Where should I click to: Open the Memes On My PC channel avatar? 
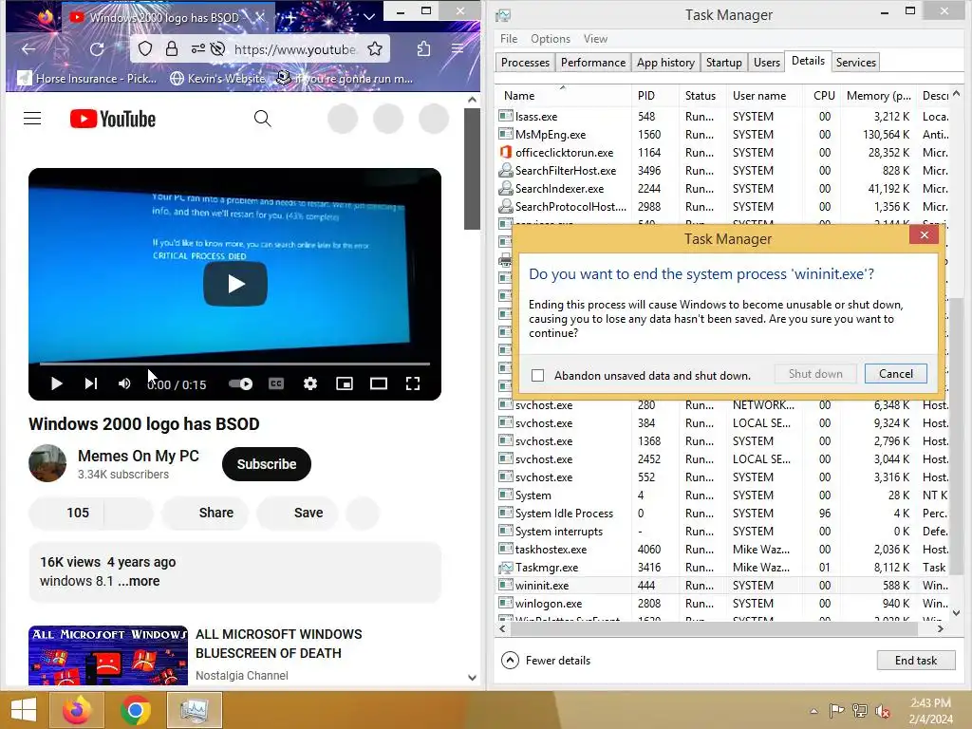point(47,463)
